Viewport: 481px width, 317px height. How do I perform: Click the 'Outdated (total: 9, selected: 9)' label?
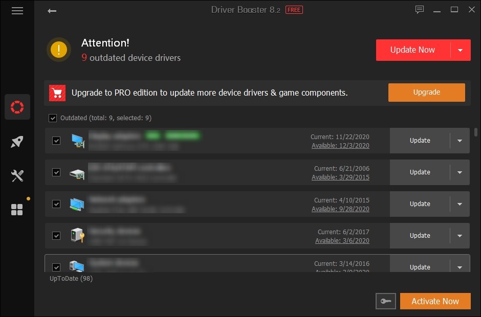(106, 118)
